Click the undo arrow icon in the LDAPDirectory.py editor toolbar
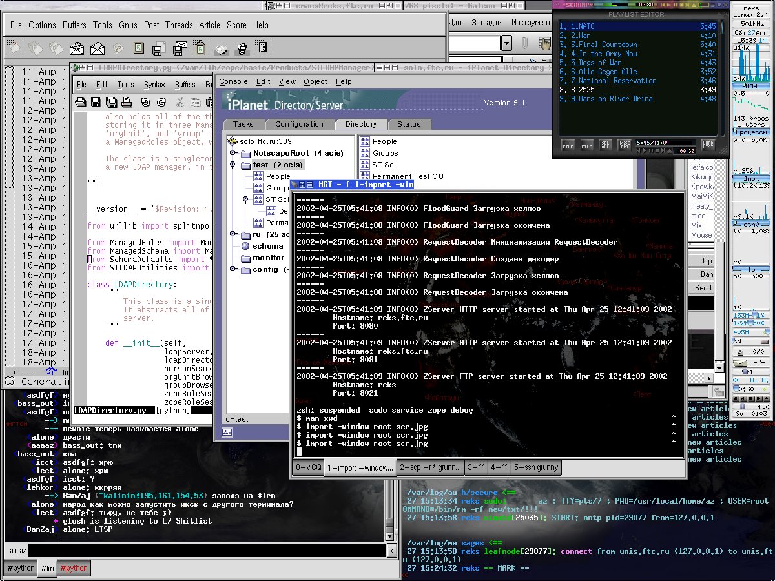Screen dimensions: 775x581 pos(145,102)
